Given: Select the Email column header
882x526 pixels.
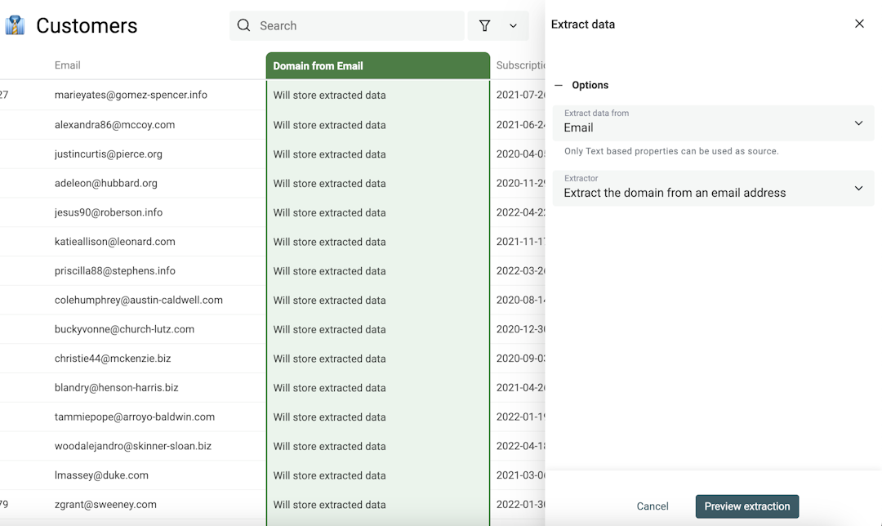Looking at the screenshot, I should pyautogui.click(x=68, y=65).
